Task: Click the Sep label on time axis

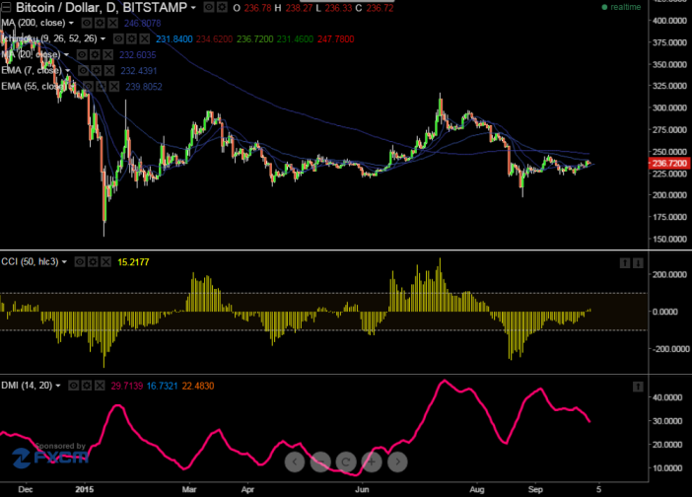Action: (535, 489)
